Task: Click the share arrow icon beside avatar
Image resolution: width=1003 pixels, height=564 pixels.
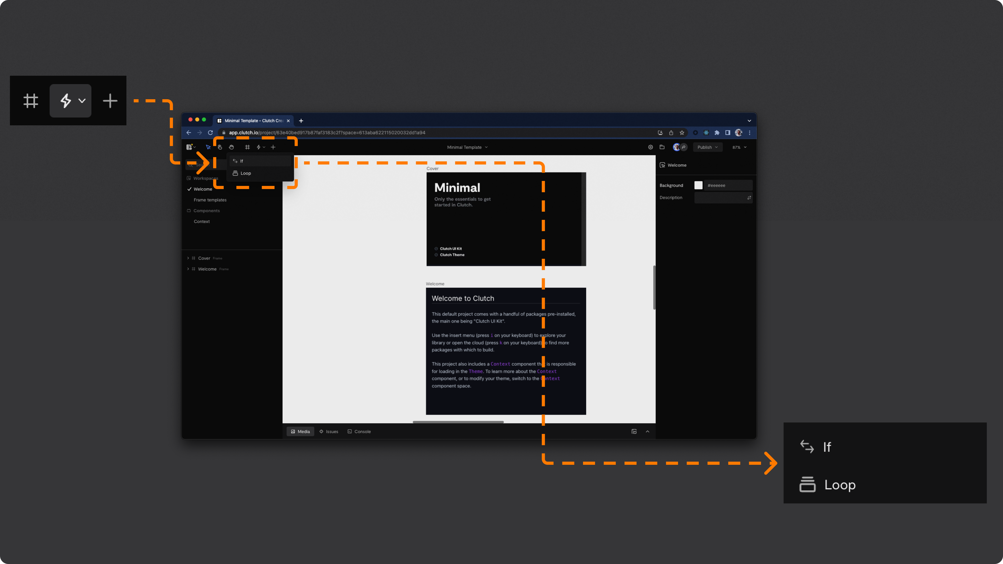Action: click(x=684, y=147)
